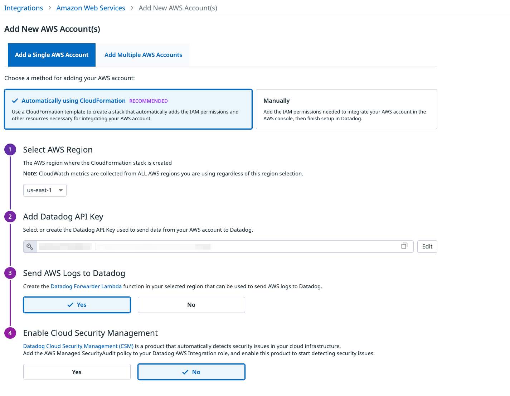Viewport: 510px width, 396px height.
Task: Open the us-east-1 region dropdown
Action: (x=45, y=190)
